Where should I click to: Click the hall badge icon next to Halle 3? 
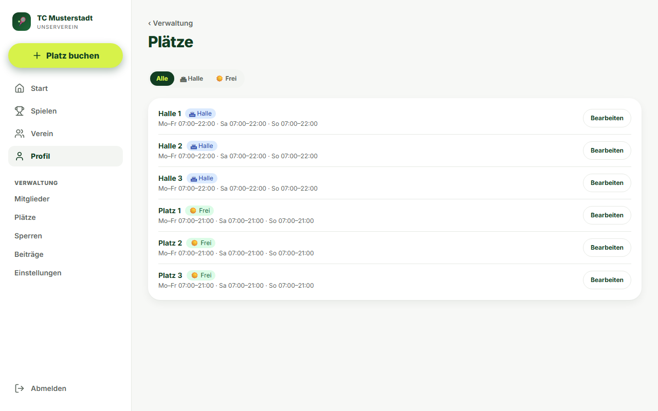point(194,179)
